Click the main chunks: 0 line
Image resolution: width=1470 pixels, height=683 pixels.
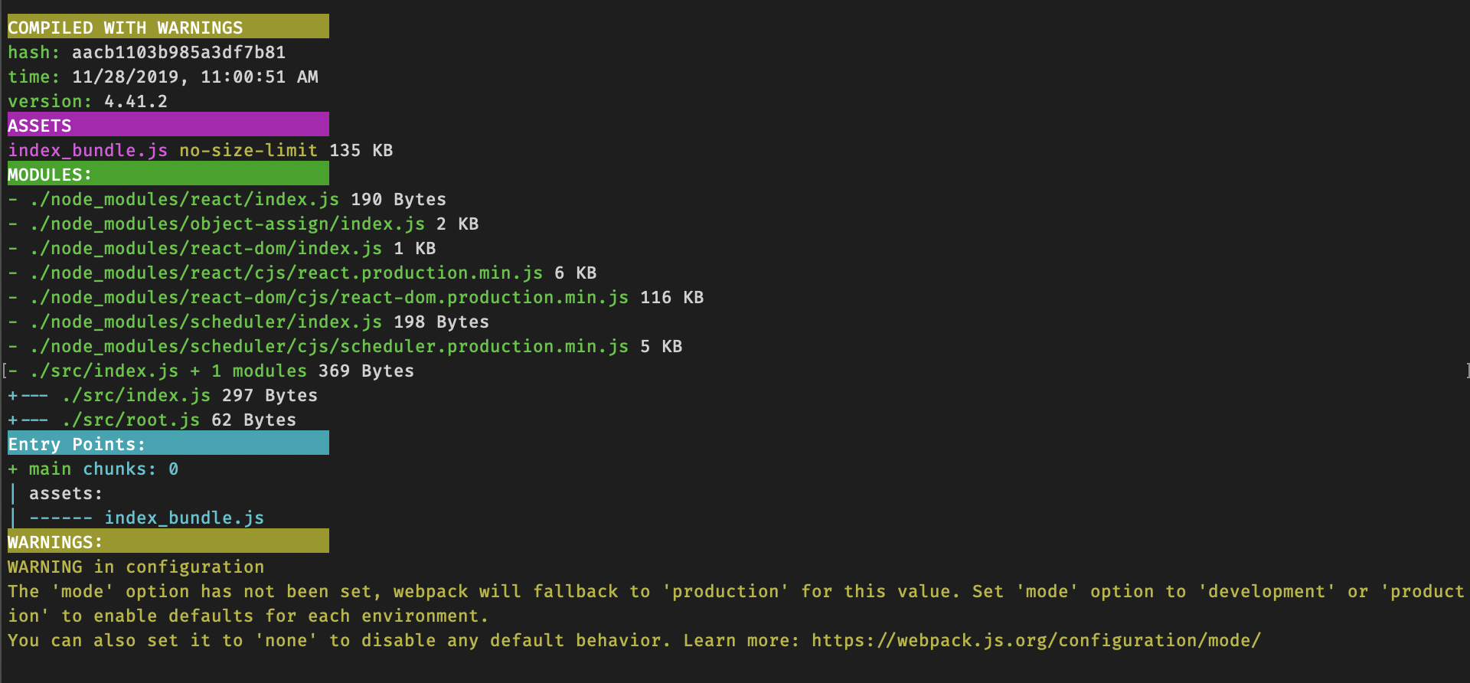click(93, 469)
